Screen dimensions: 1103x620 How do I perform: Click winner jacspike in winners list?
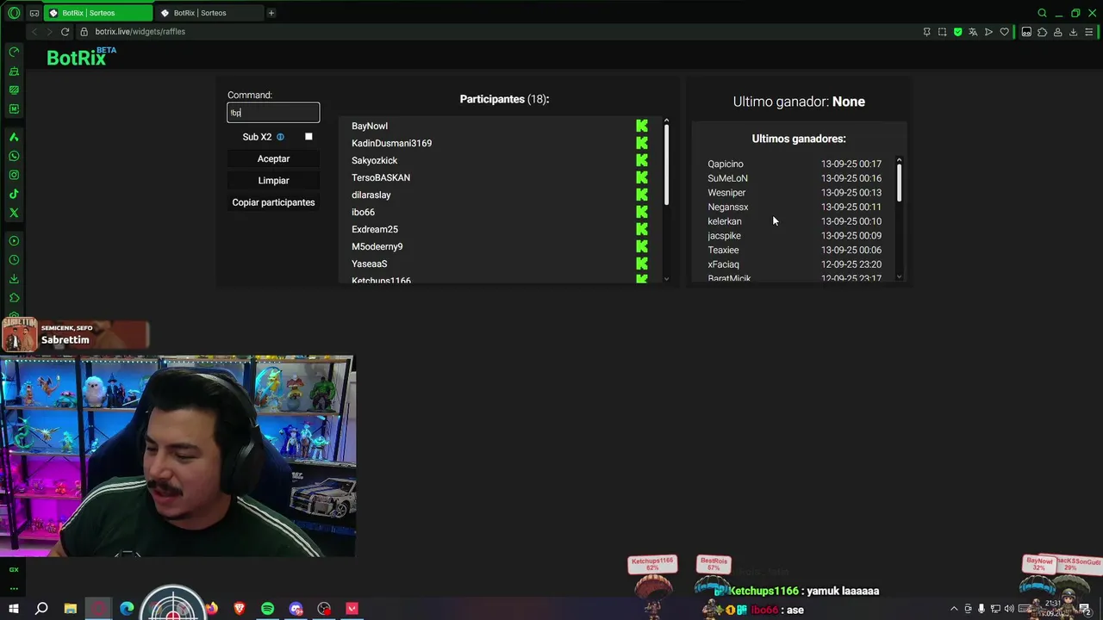coord(725,236)
